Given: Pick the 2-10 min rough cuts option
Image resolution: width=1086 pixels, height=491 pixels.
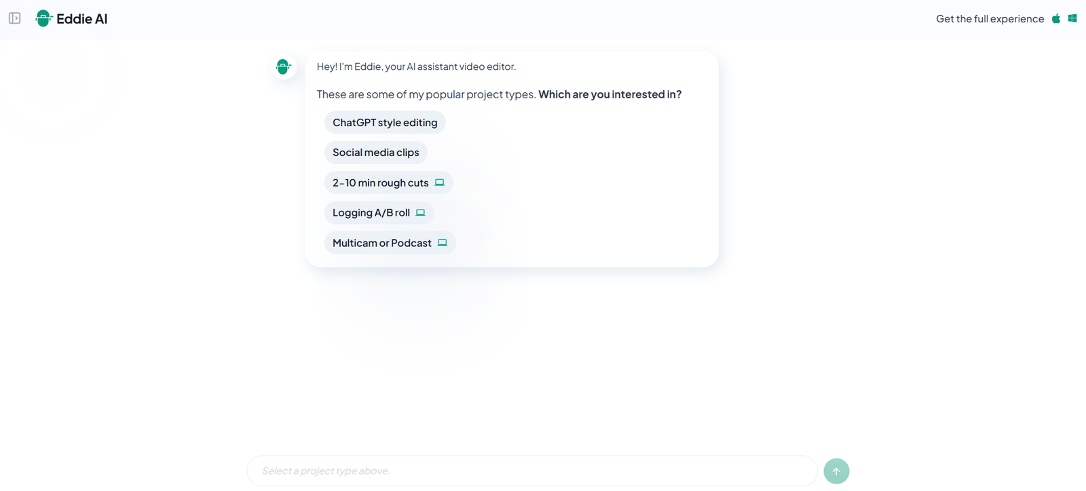Looking at the screenshot, I should 380,183.
